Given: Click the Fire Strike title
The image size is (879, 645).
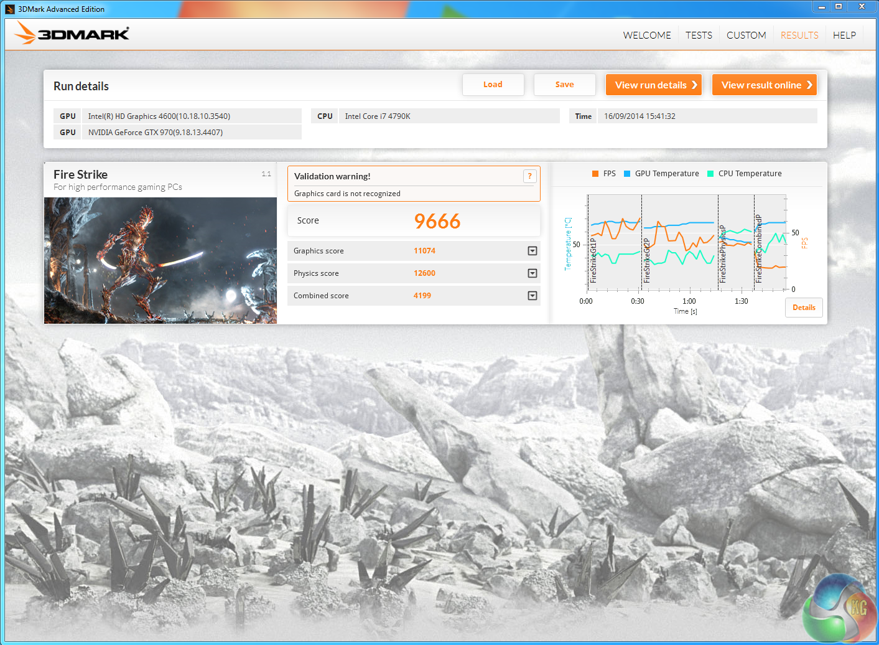Looking at the screenshot, I should [80, 175].
